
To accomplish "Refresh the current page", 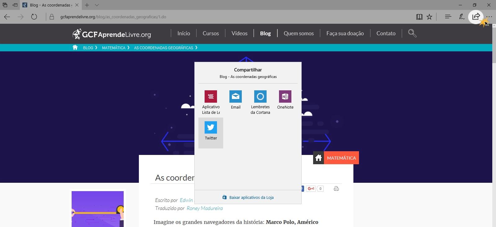I will tap(34, 17).
